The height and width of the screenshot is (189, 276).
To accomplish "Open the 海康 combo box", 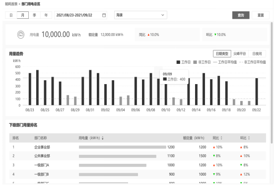I will point(140,15).
